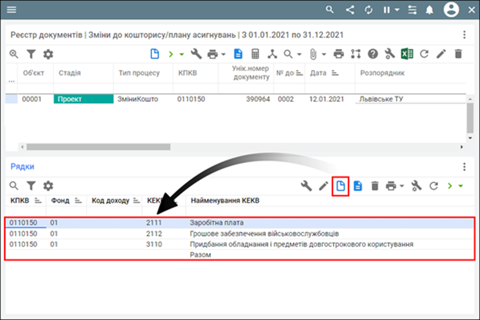Image resolution: width=480 pixels, height=320 pixels.
Task: Click the share icon in the header bar
Action: point(350,10)
